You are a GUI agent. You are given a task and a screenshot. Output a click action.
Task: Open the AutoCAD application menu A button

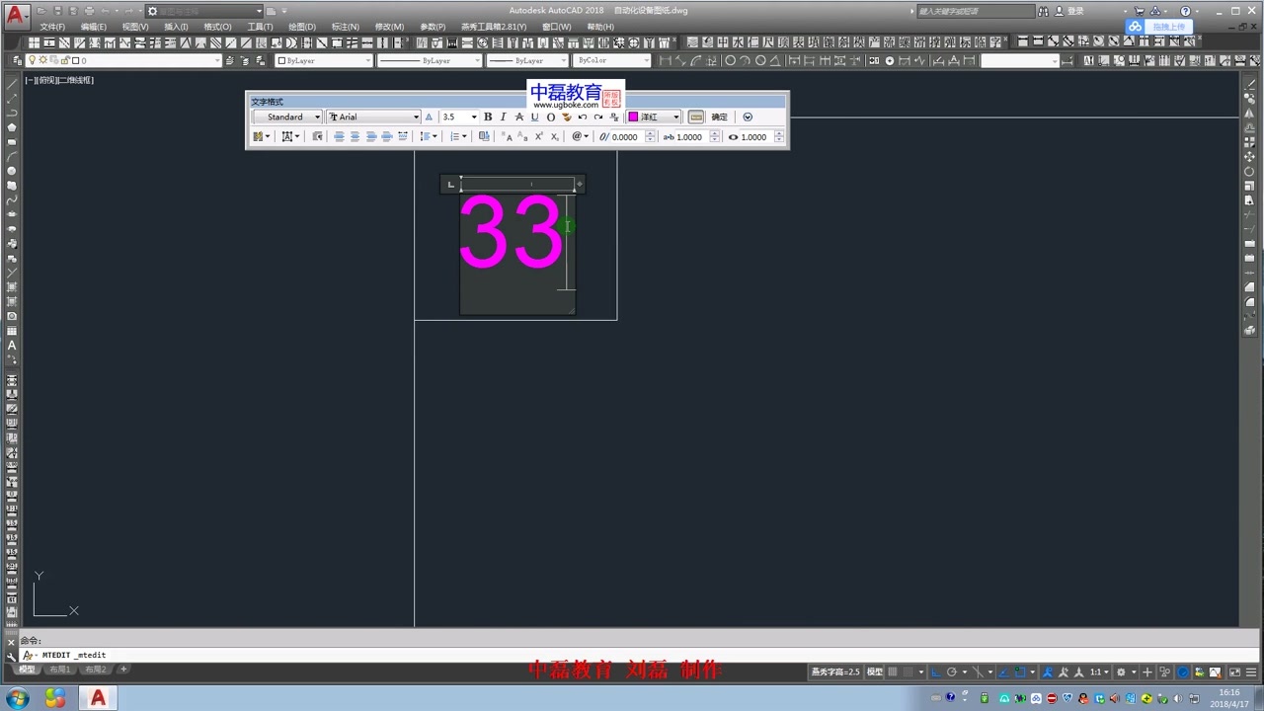(17, 17)
